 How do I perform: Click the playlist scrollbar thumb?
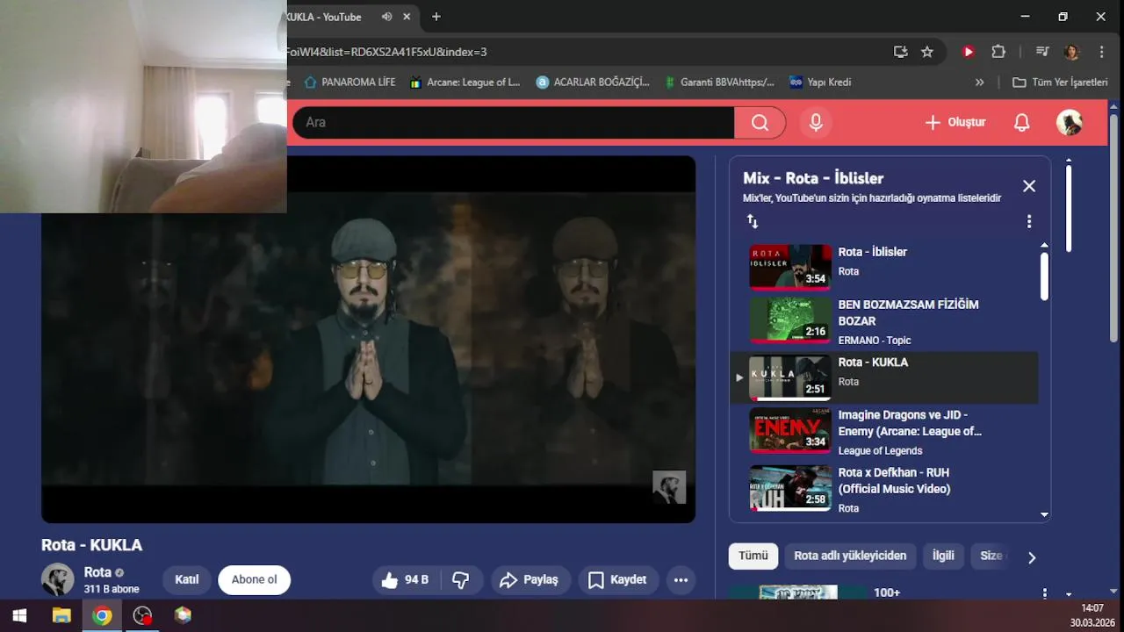(1044, 276)
